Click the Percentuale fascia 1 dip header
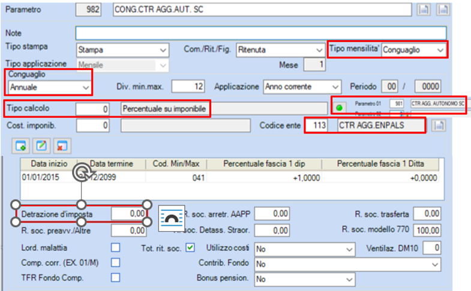Screen dimensions: 471x291 [264, 163]
